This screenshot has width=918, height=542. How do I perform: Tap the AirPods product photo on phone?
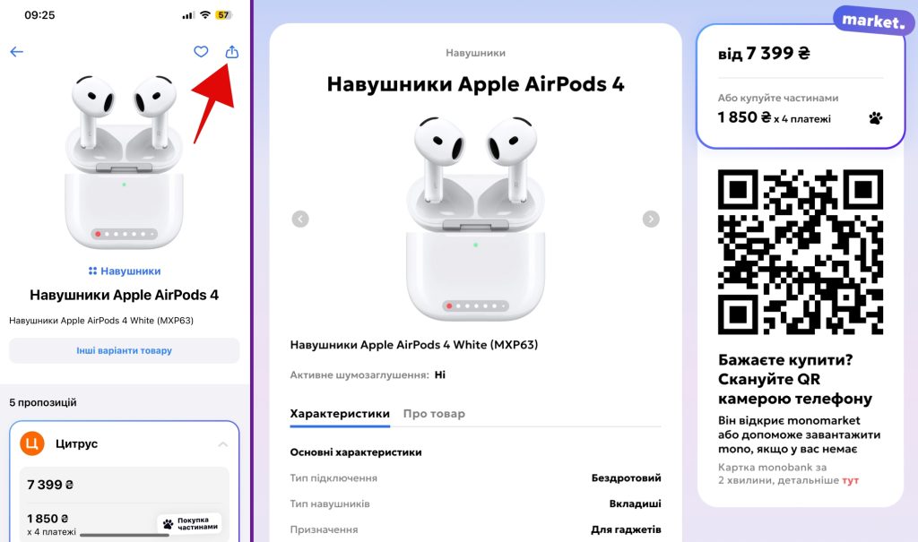124,161
